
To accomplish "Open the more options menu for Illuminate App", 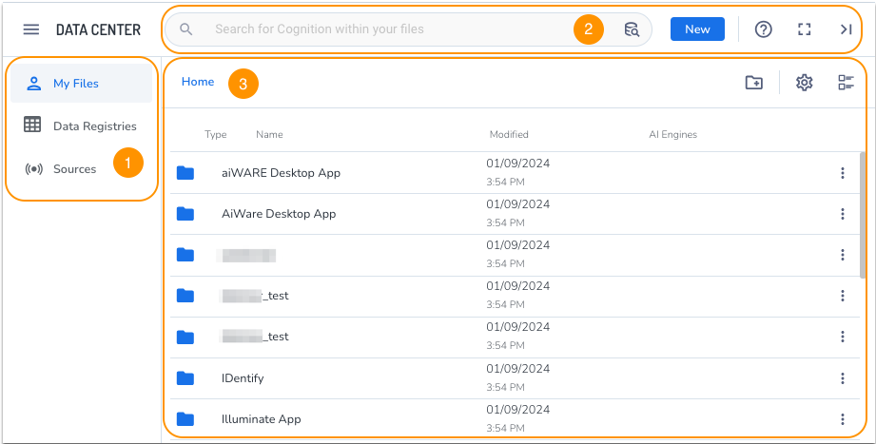I will click(x=843, y=419).
